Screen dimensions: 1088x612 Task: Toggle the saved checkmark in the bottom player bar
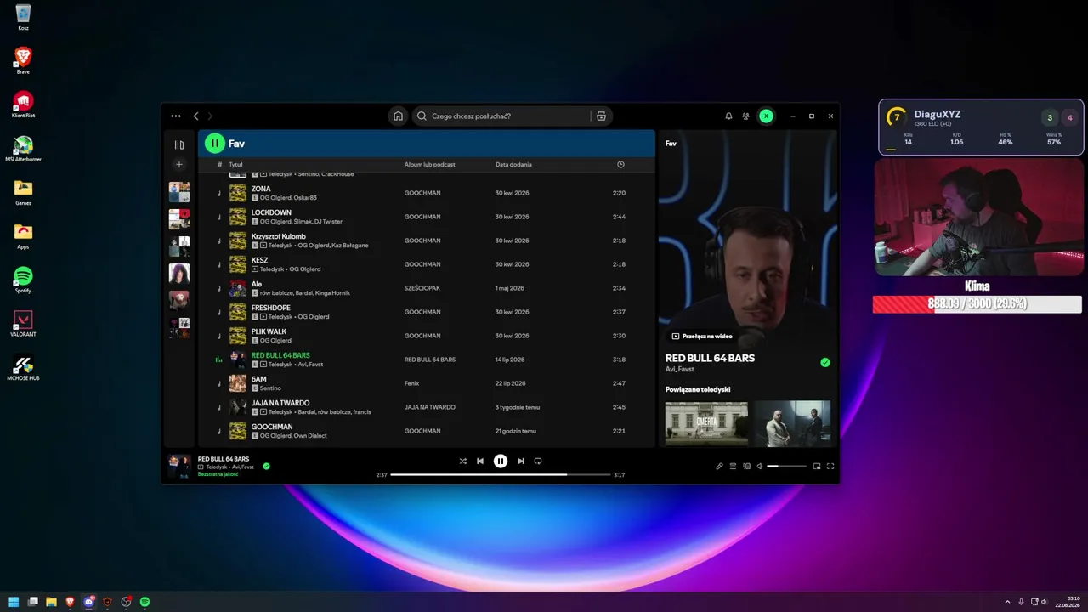pyautogui.click(x=266, y=467)
